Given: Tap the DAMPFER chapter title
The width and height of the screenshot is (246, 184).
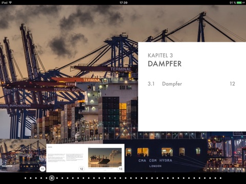Looking at the screenshot, I should coord(165,64).
